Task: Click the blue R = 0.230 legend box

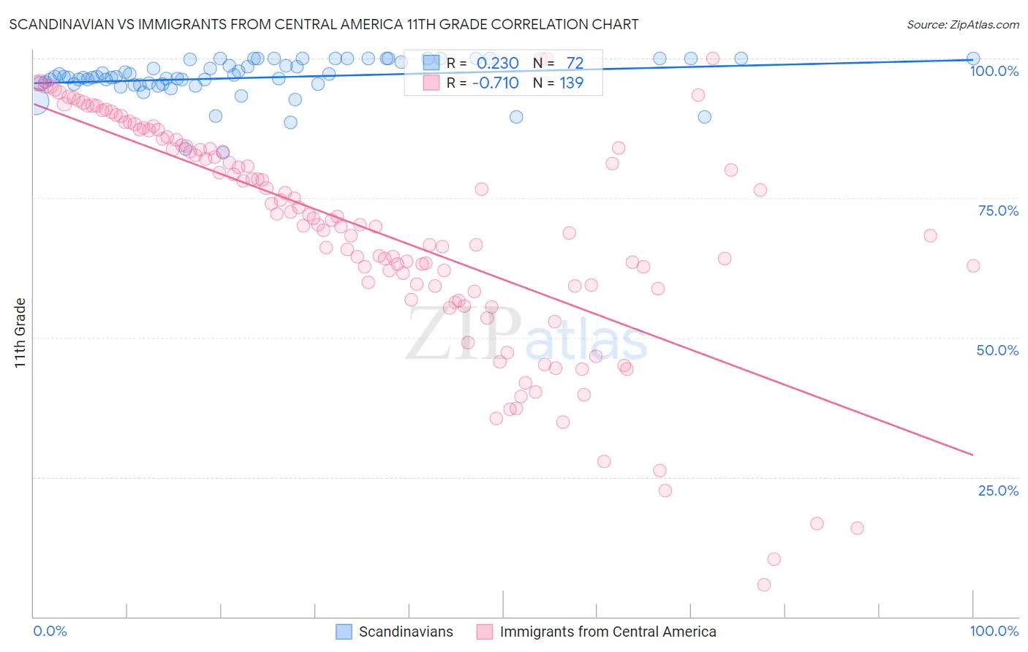Action: (431, 63)
